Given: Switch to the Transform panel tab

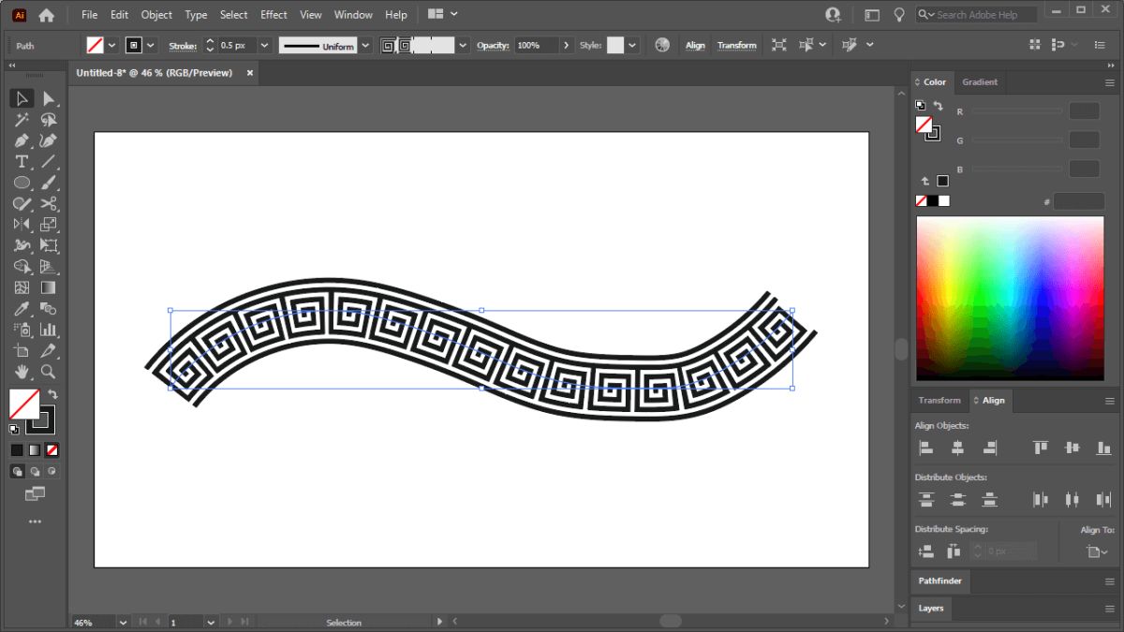Looking at the screenshot, I should click(x=939, y=400).
